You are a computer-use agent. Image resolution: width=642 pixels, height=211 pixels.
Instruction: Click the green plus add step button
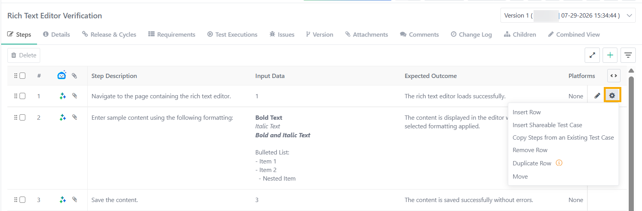click(610, 55)
